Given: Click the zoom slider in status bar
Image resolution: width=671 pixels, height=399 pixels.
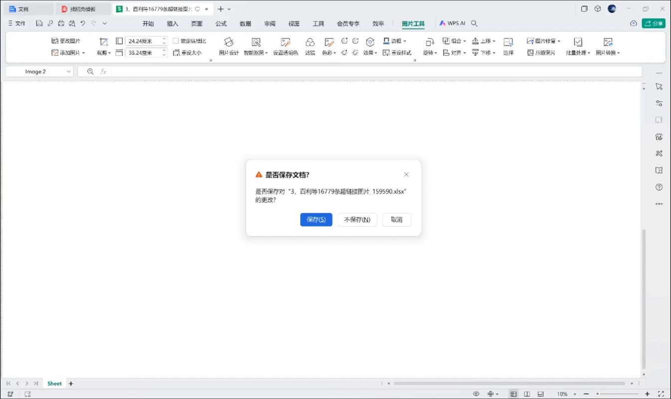Looking at the screenshot, I should pyautogui.click(x=597, y=394).
